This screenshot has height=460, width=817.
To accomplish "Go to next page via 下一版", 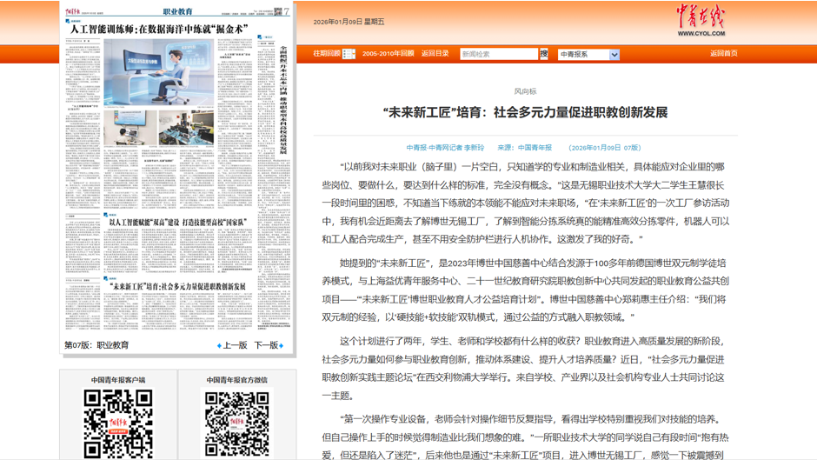I will [265, 345].
